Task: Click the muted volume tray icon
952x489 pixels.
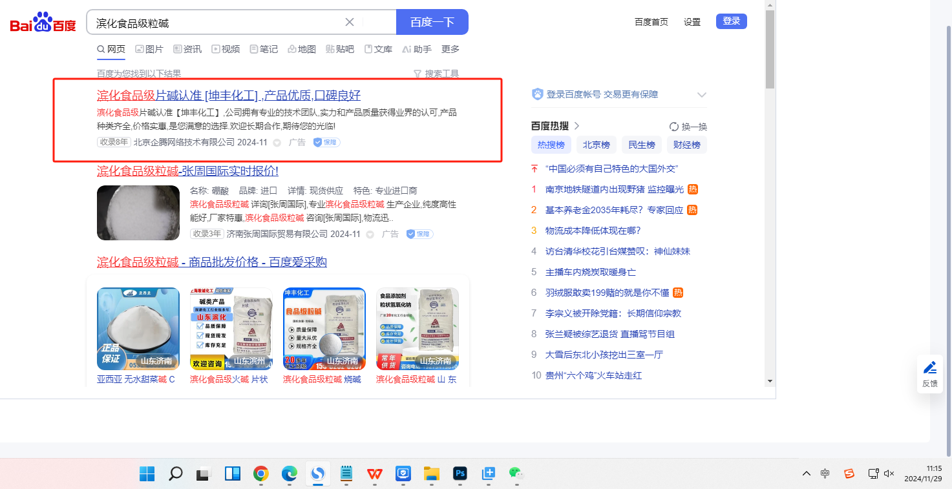Action: tap(889, 473)
